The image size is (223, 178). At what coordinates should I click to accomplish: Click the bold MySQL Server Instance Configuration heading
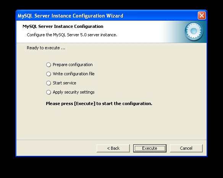(63, 26)
